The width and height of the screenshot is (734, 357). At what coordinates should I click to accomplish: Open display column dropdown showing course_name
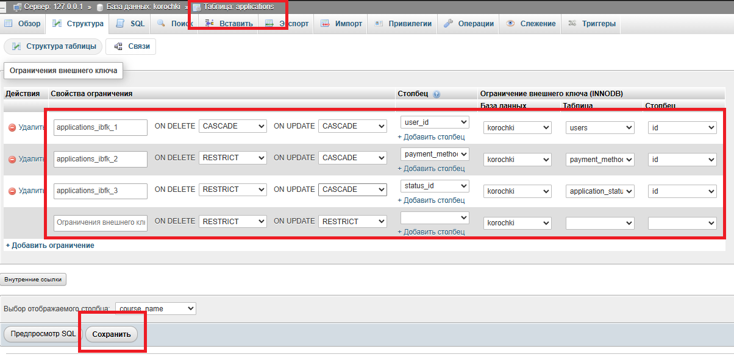pyautogui.click(x=155, y=309)
